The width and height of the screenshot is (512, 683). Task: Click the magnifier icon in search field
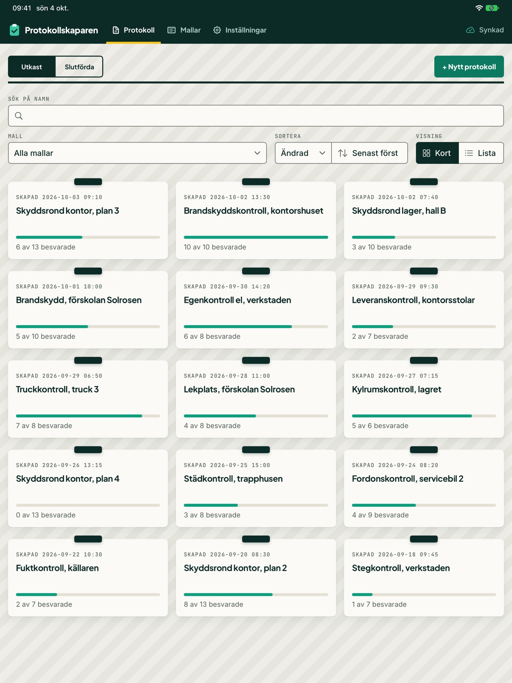19,116
